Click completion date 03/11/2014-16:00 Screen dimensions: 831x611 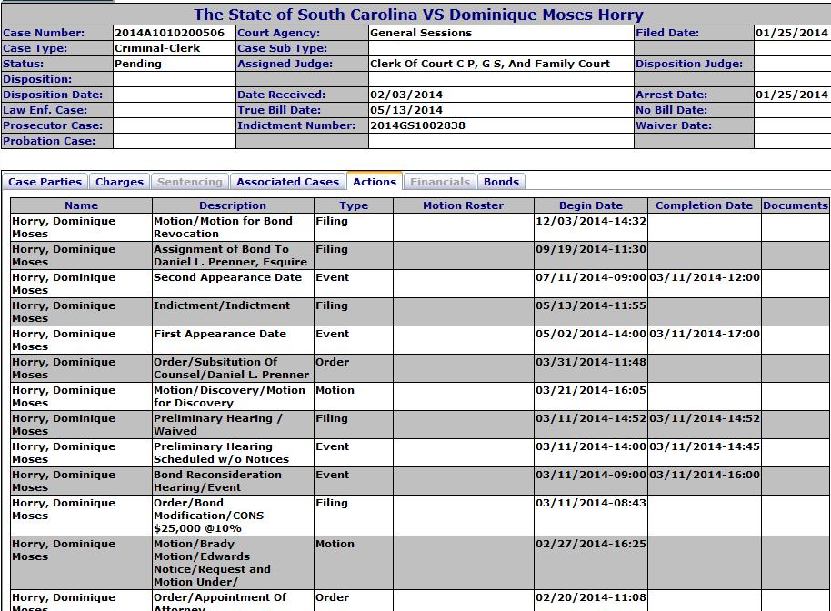pos(705,475)
